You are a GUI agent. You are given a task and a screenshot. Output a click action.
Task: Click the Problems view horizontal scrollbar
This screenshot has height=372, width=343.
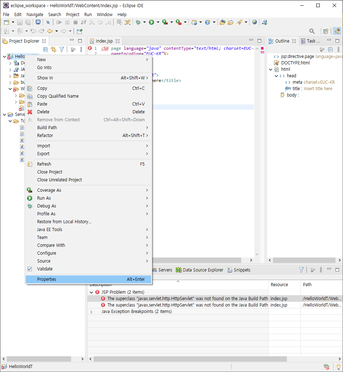[x=190, y=359]
